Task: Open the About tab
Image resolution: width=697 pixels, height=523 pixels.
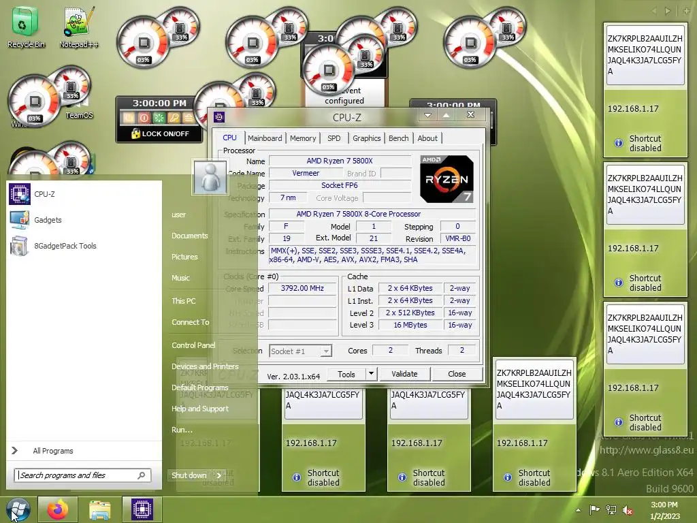Action: click(427, 138)
